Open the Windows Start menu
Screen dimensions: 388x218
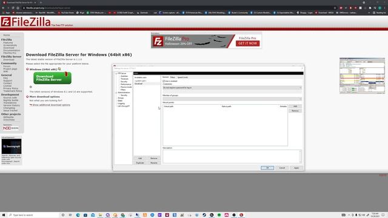[4, 215]
